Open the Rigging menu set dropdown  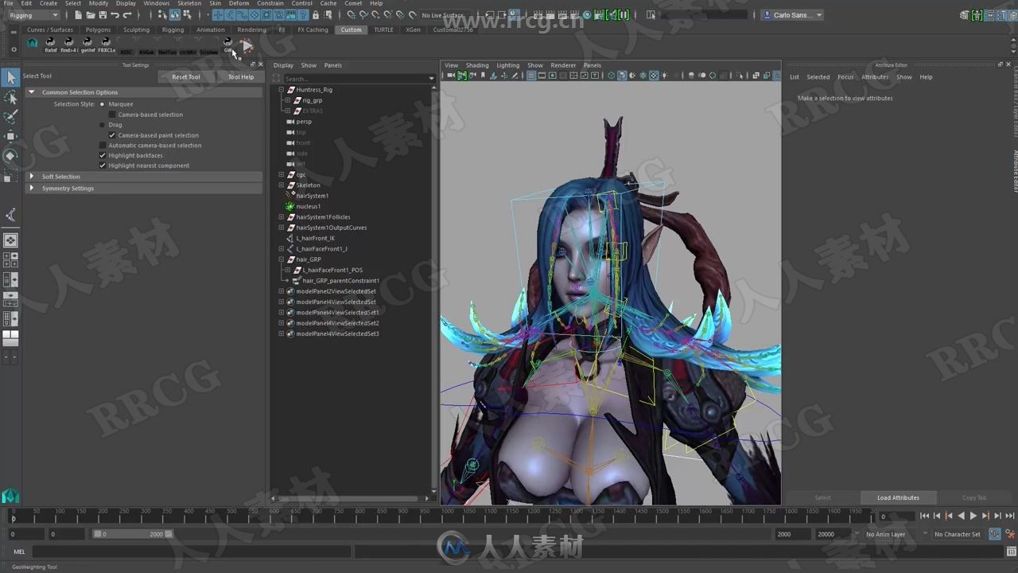[x=33, y=15]
